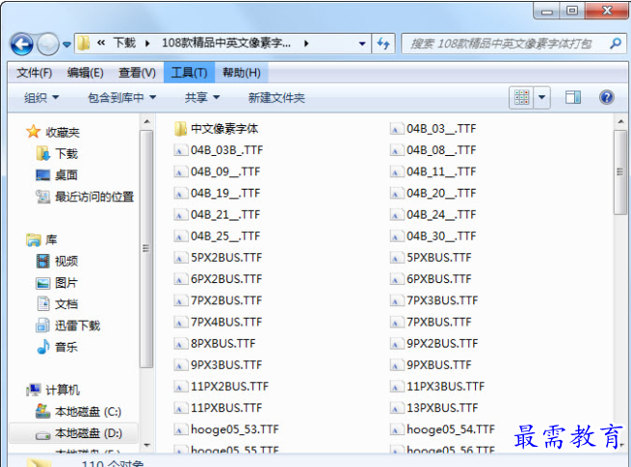This screenshot has height=467, width=631.
Task: Open the 帮助(H) menu
Action: pos(242,73)
